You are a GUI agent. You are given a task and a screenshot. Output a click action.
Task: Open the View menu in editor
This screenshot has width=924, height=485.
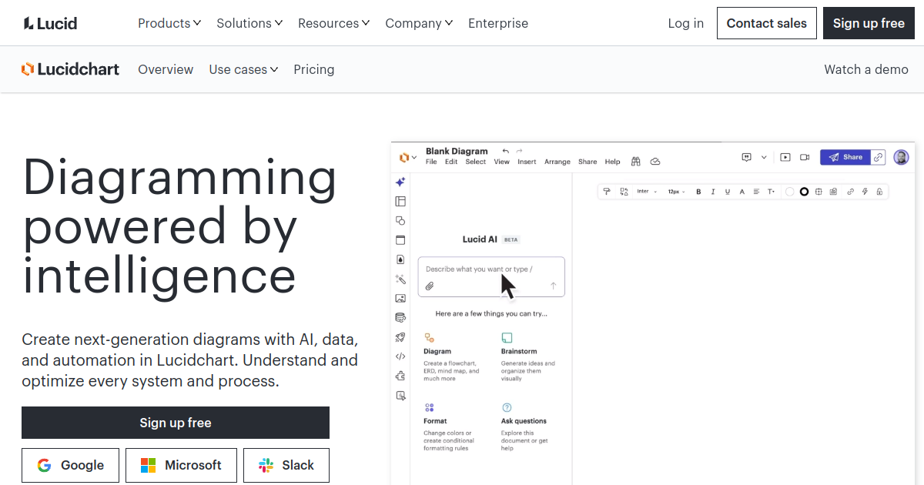(502, 162)
